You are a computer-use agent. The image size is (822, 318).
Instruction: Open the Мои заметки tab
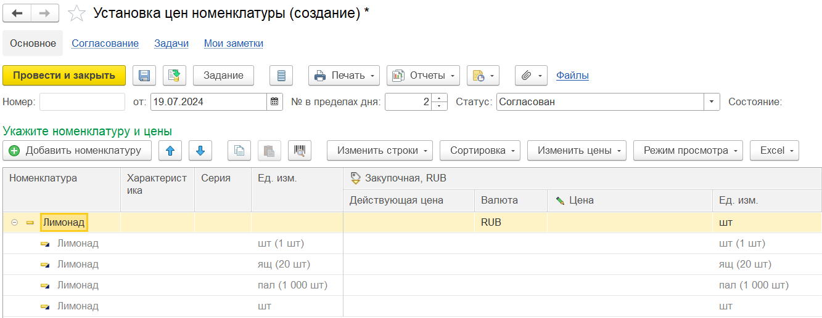(234, 44)
